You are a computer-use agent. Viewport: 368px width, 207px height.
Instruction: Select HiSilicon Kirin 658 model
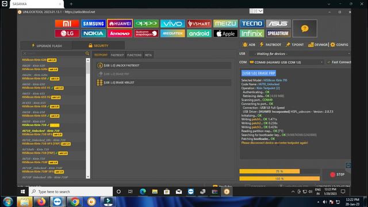pos(41,106)
